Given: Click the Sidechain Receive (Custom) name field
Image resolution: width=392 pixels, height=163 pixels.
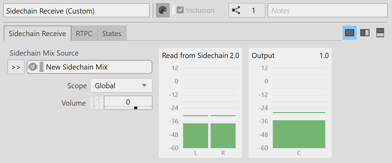Looking at the screenshot, I should coord(76,10).
